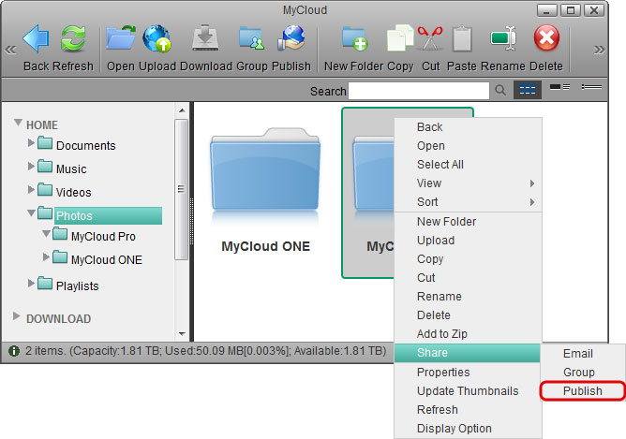This screenshot has width=626, height=439.
Task: Expand the DOWNLOAD section
Action: (17, 317)
